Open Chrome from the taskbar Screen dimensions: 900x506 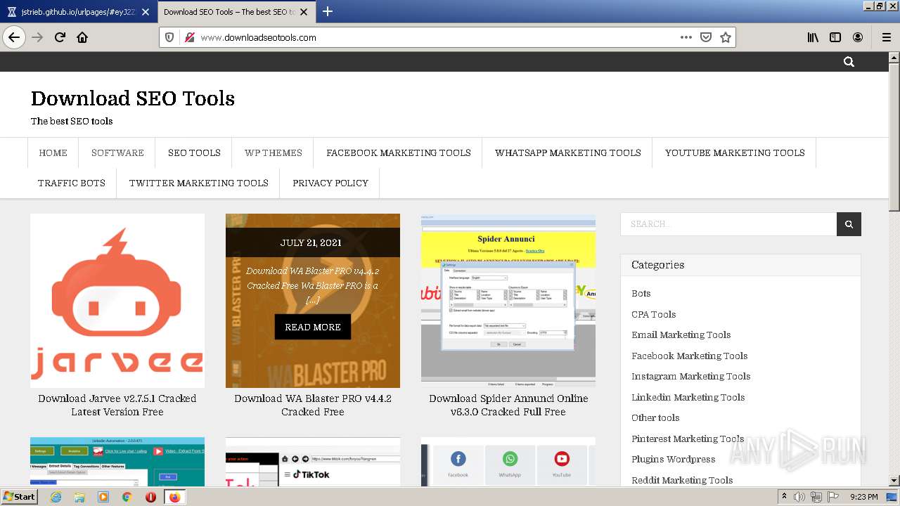127,497
